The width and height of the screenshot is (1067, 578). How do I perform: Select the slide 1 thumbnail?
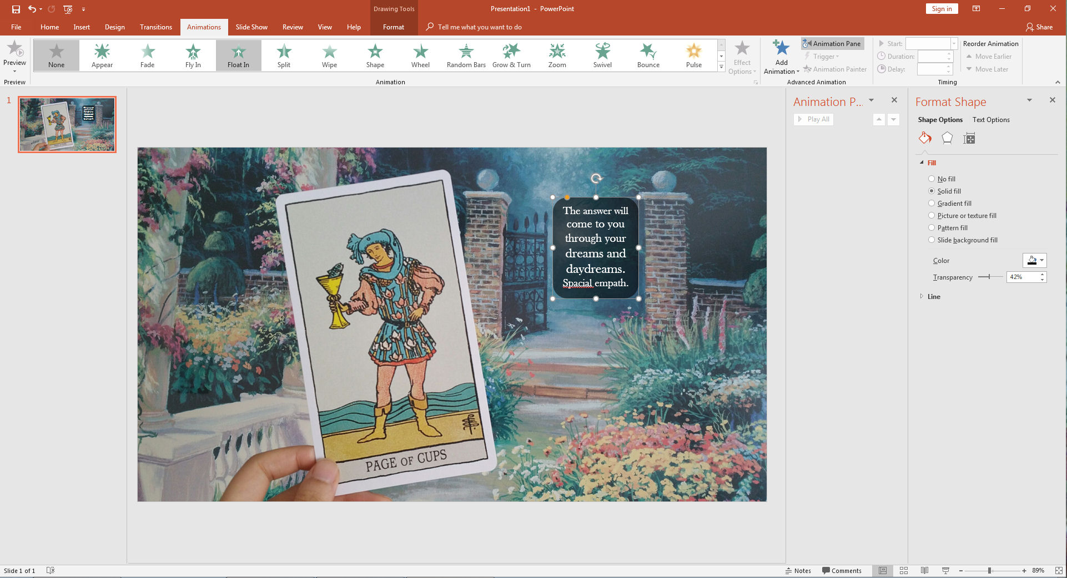click(x=67, y=124)
